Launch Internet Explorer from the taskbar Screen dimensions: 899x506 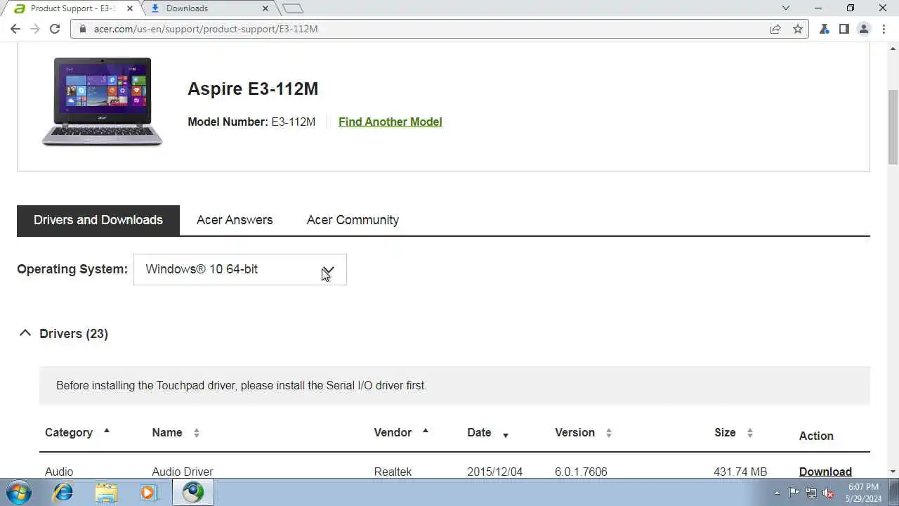click(63, 493)
